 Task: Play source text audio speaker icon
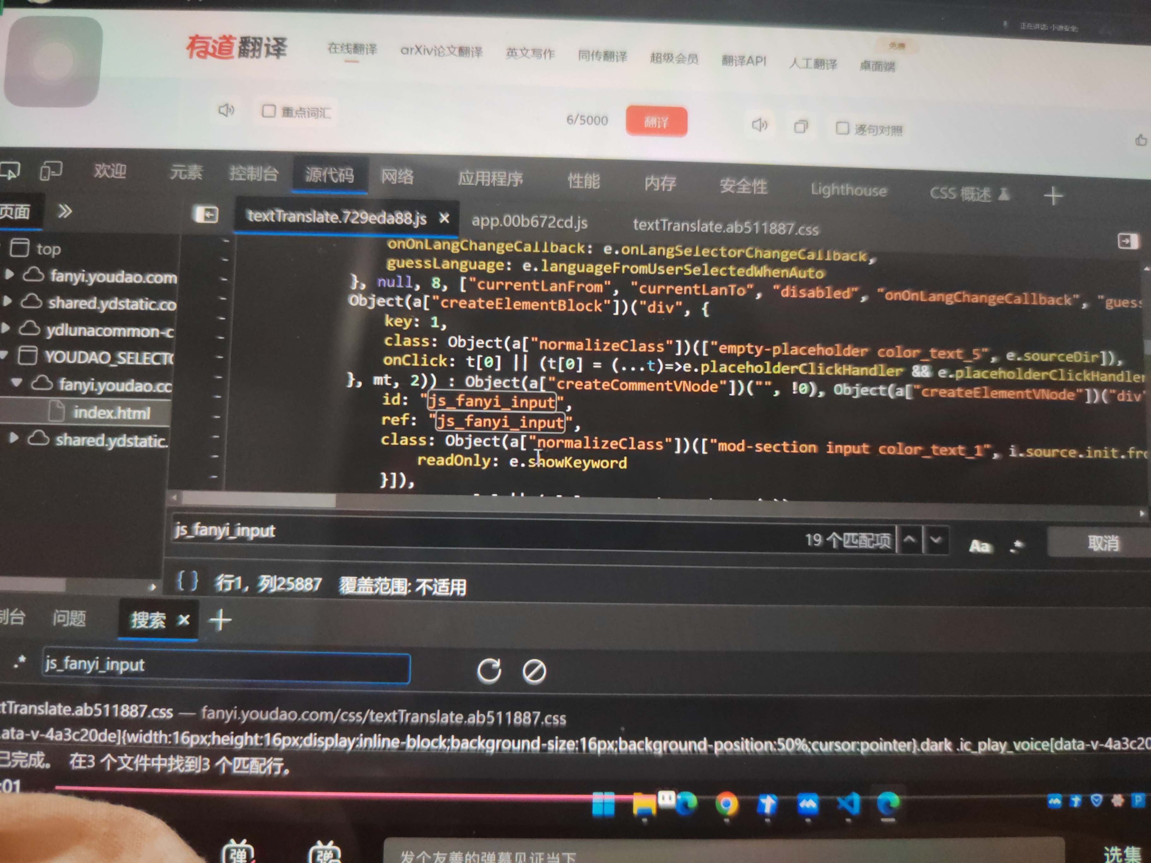pyautogui.click(x=226, y=110)
